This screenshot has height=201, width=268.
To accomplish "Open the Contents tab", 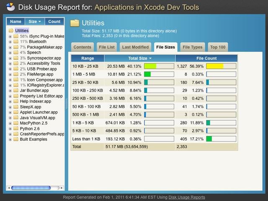I will tap(82, 47).
